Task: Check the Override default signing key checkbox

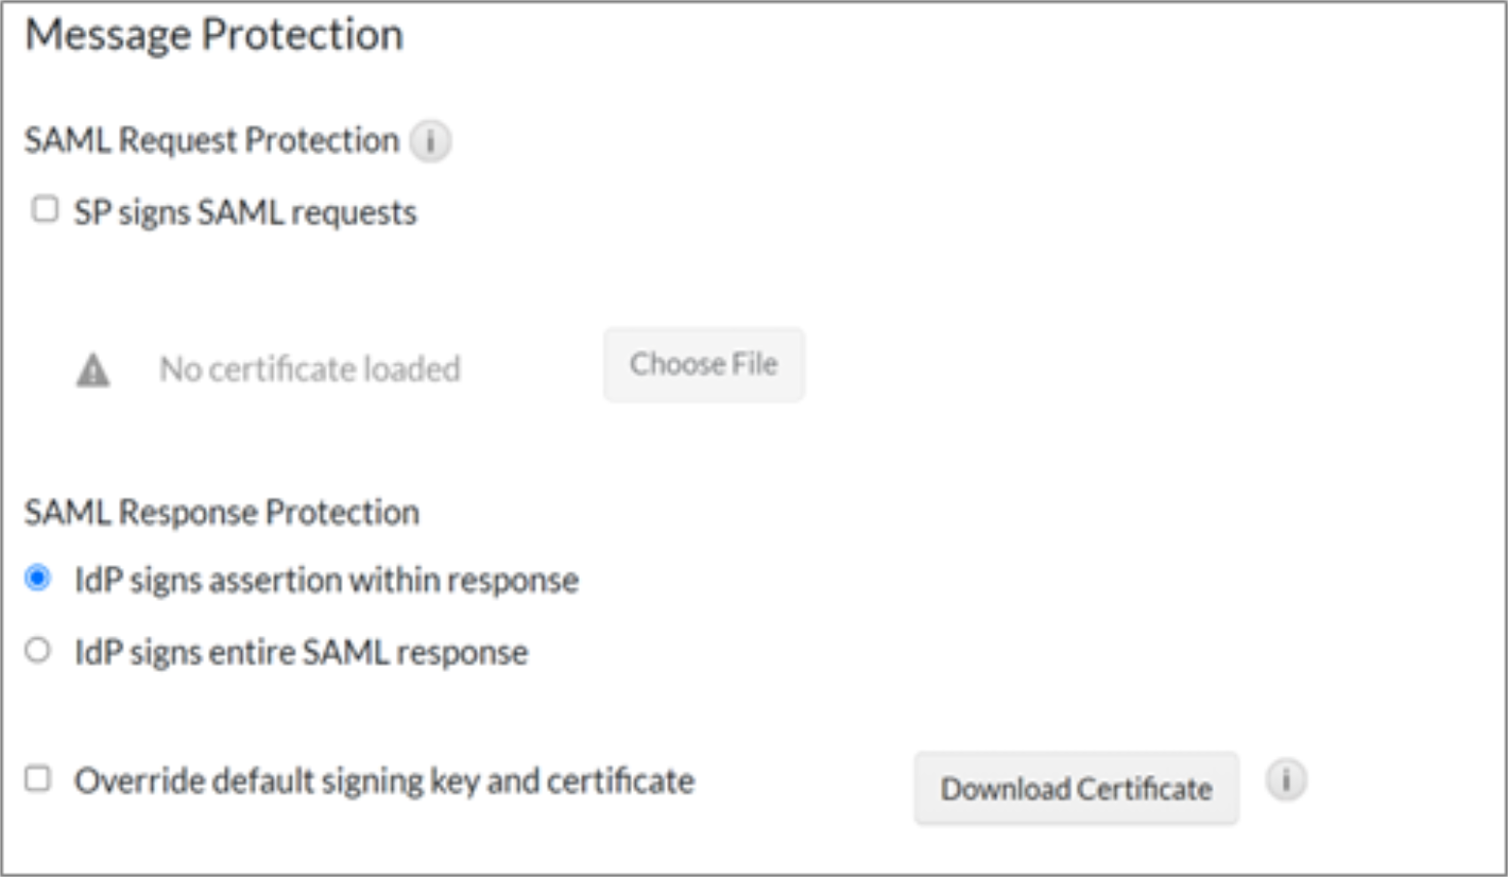Action: click(x=38, y=778)
